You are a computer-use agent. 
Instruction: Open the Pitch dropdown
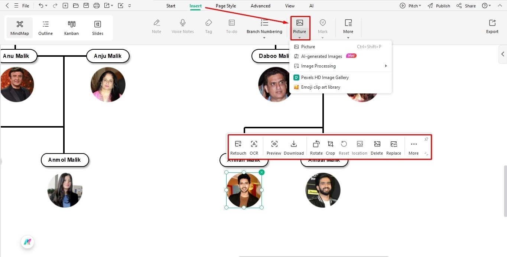click(410, 5)
